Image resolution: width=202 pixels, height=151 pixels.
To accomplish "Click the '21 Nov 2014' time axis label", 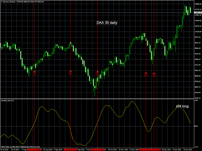I will pos(134,150).
